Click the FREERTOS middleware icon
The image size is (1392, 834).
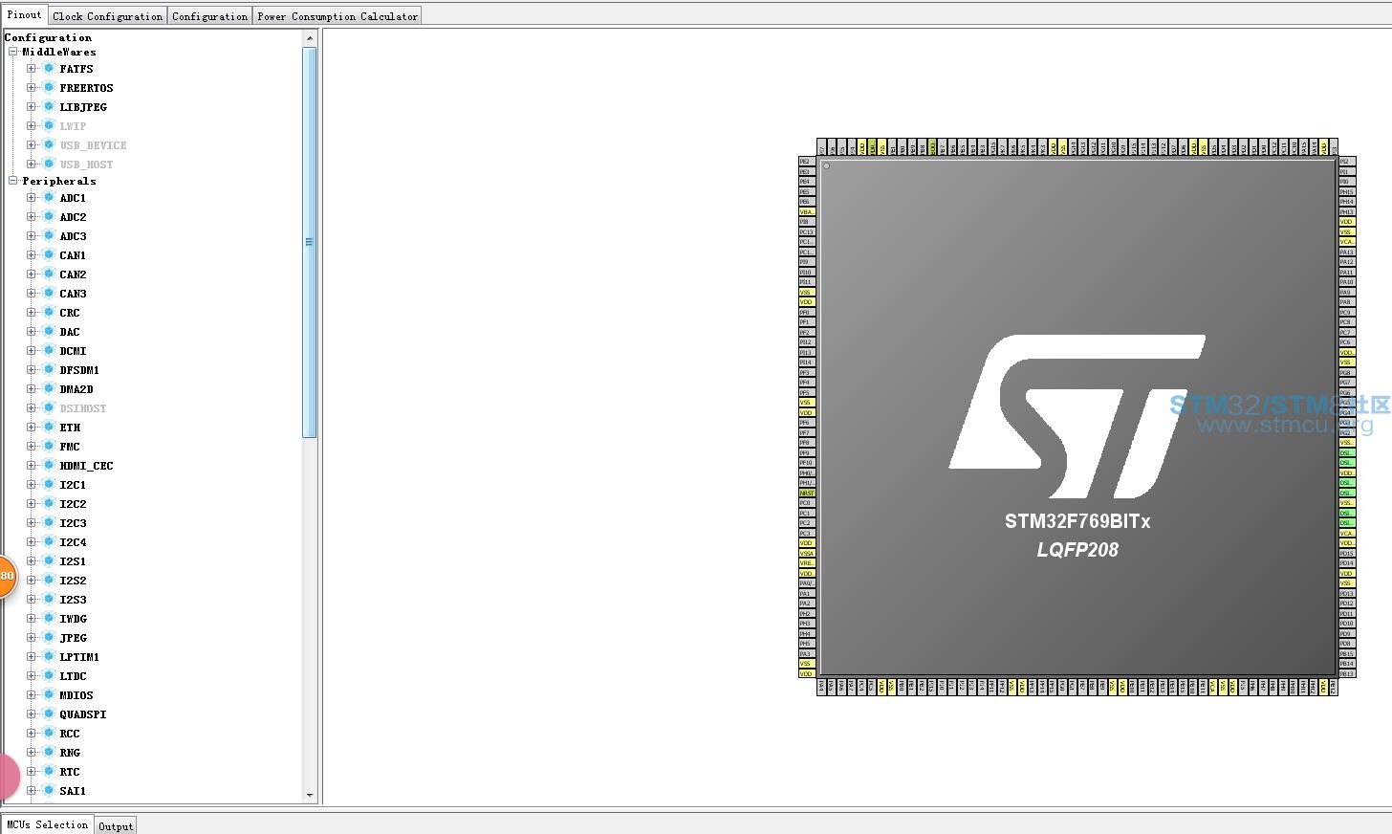[x=49, y=88]
